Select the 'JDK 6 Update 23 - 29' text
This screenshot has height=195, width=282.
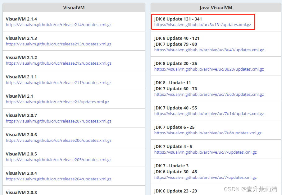(175, 191)
